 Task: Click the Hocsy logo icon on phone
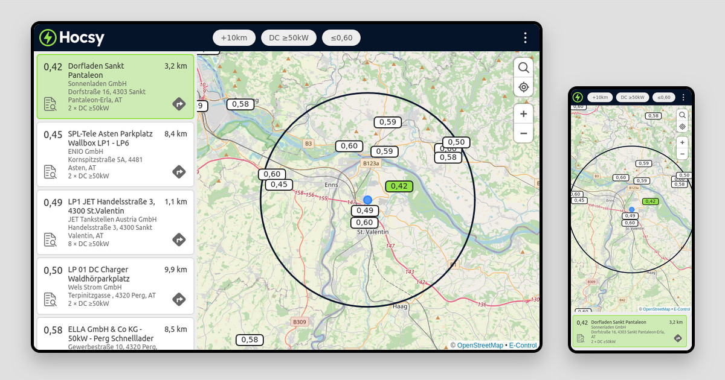[x=578, y=97]
